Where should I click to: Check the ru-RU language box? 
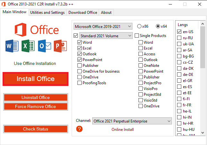(179, 38)
